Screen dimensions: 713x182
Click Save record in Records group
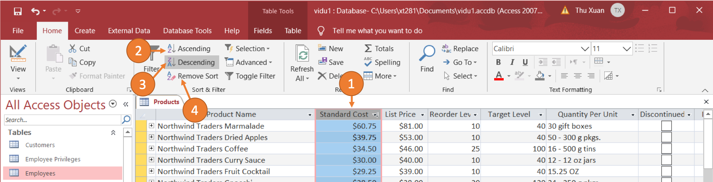(331, 62)
